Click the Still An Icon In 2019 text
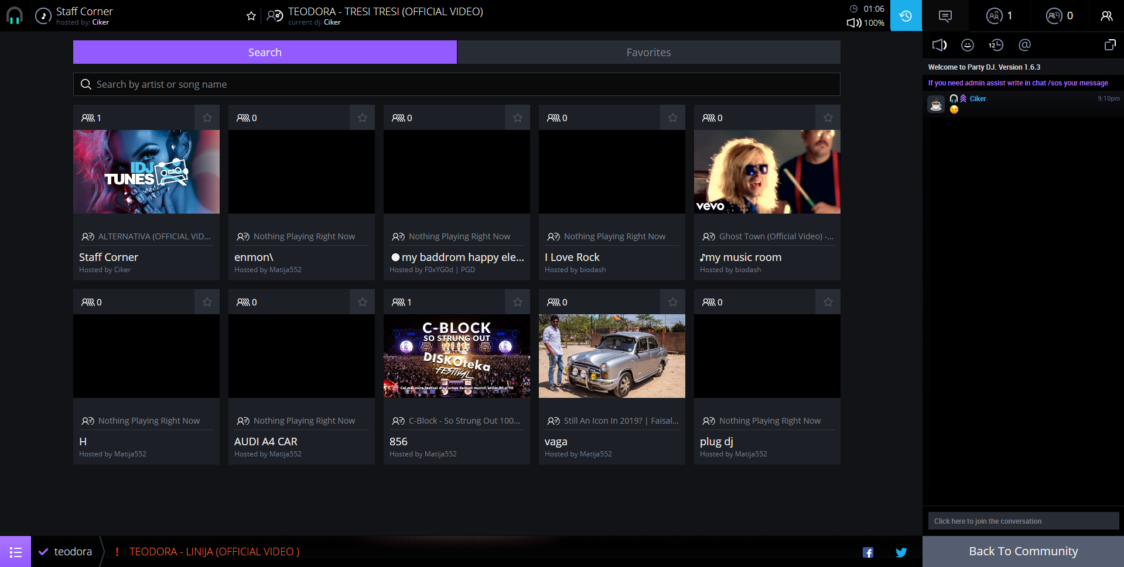Screen dimensions: 1124x567 coord(621,421)
